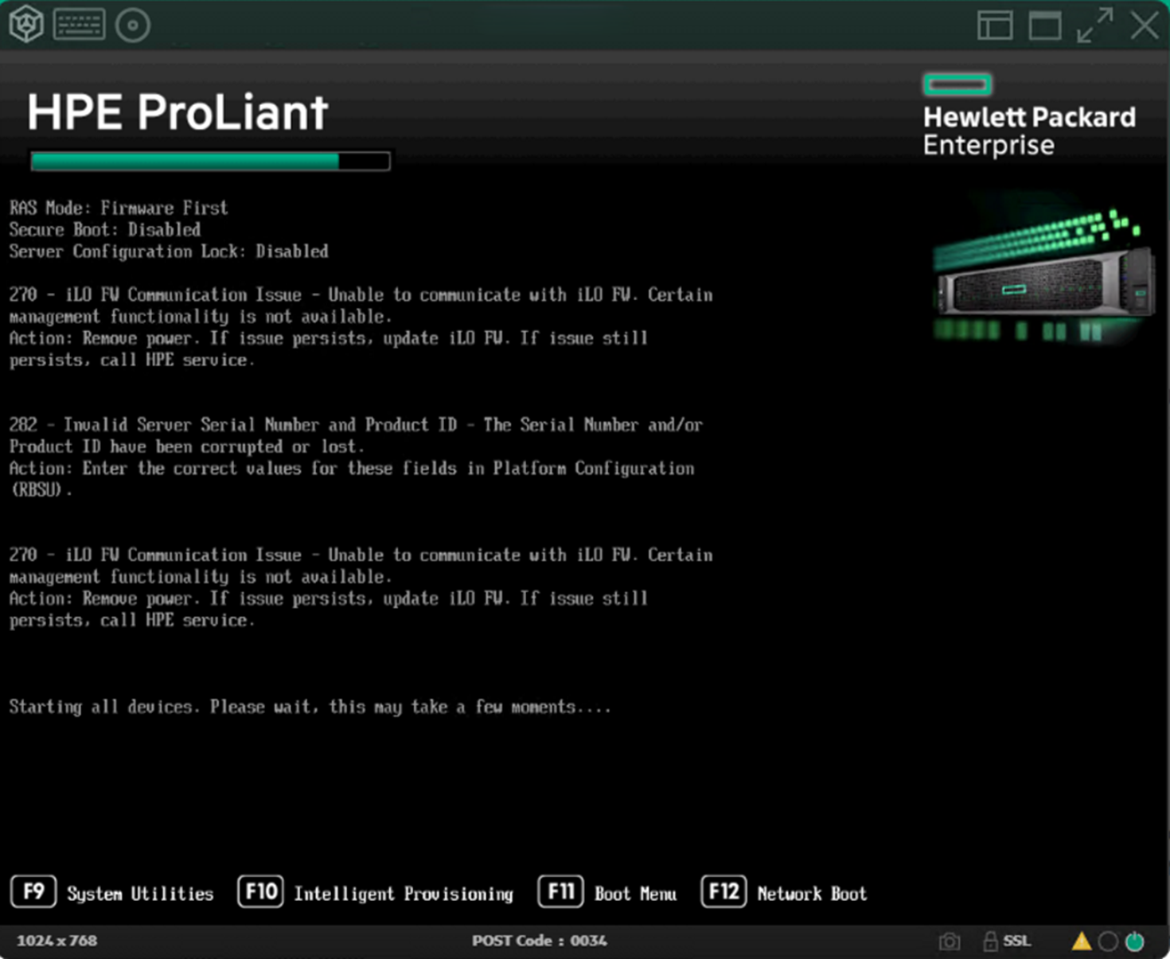The width and height of the screenshot is (1170, 959).
Task: Click the 1024 x 768 resolution text
Action: pos(57,941)
